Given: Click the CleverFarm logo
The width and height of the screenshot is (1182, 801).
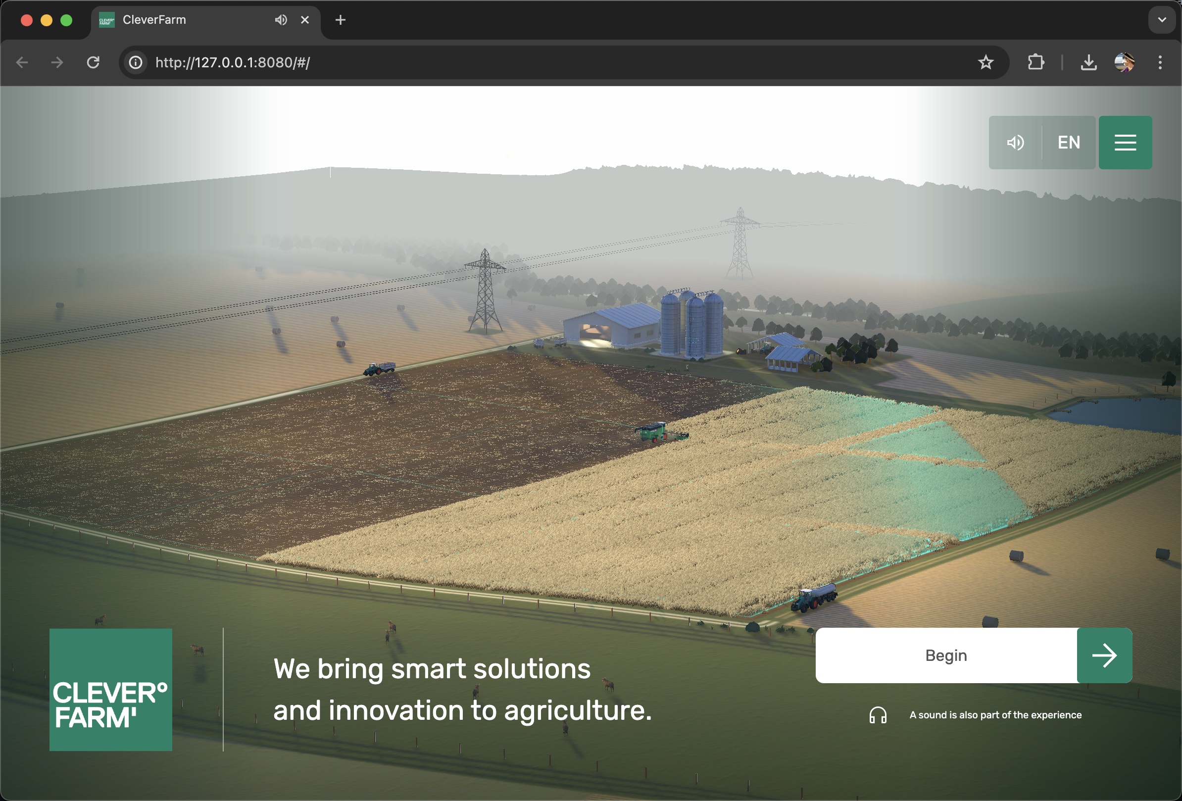Looking at the screenshot, I should pyautogui.click(x=111, y=690).
